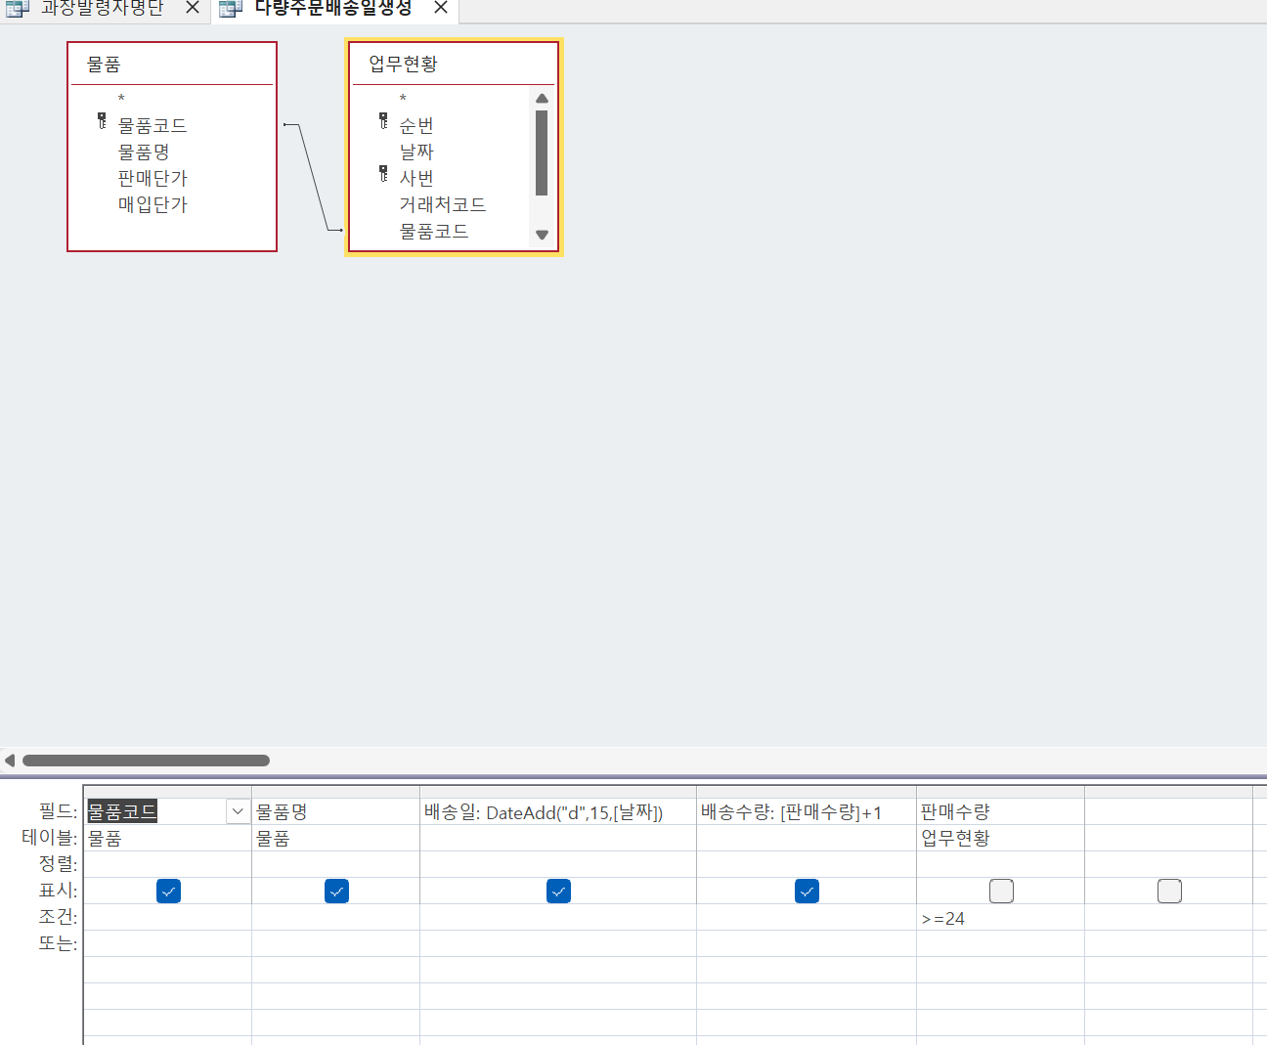Uncheck the show box for 물품코드 column
The height and width of the screenshot is (1045, 1267).
point(168,891)
